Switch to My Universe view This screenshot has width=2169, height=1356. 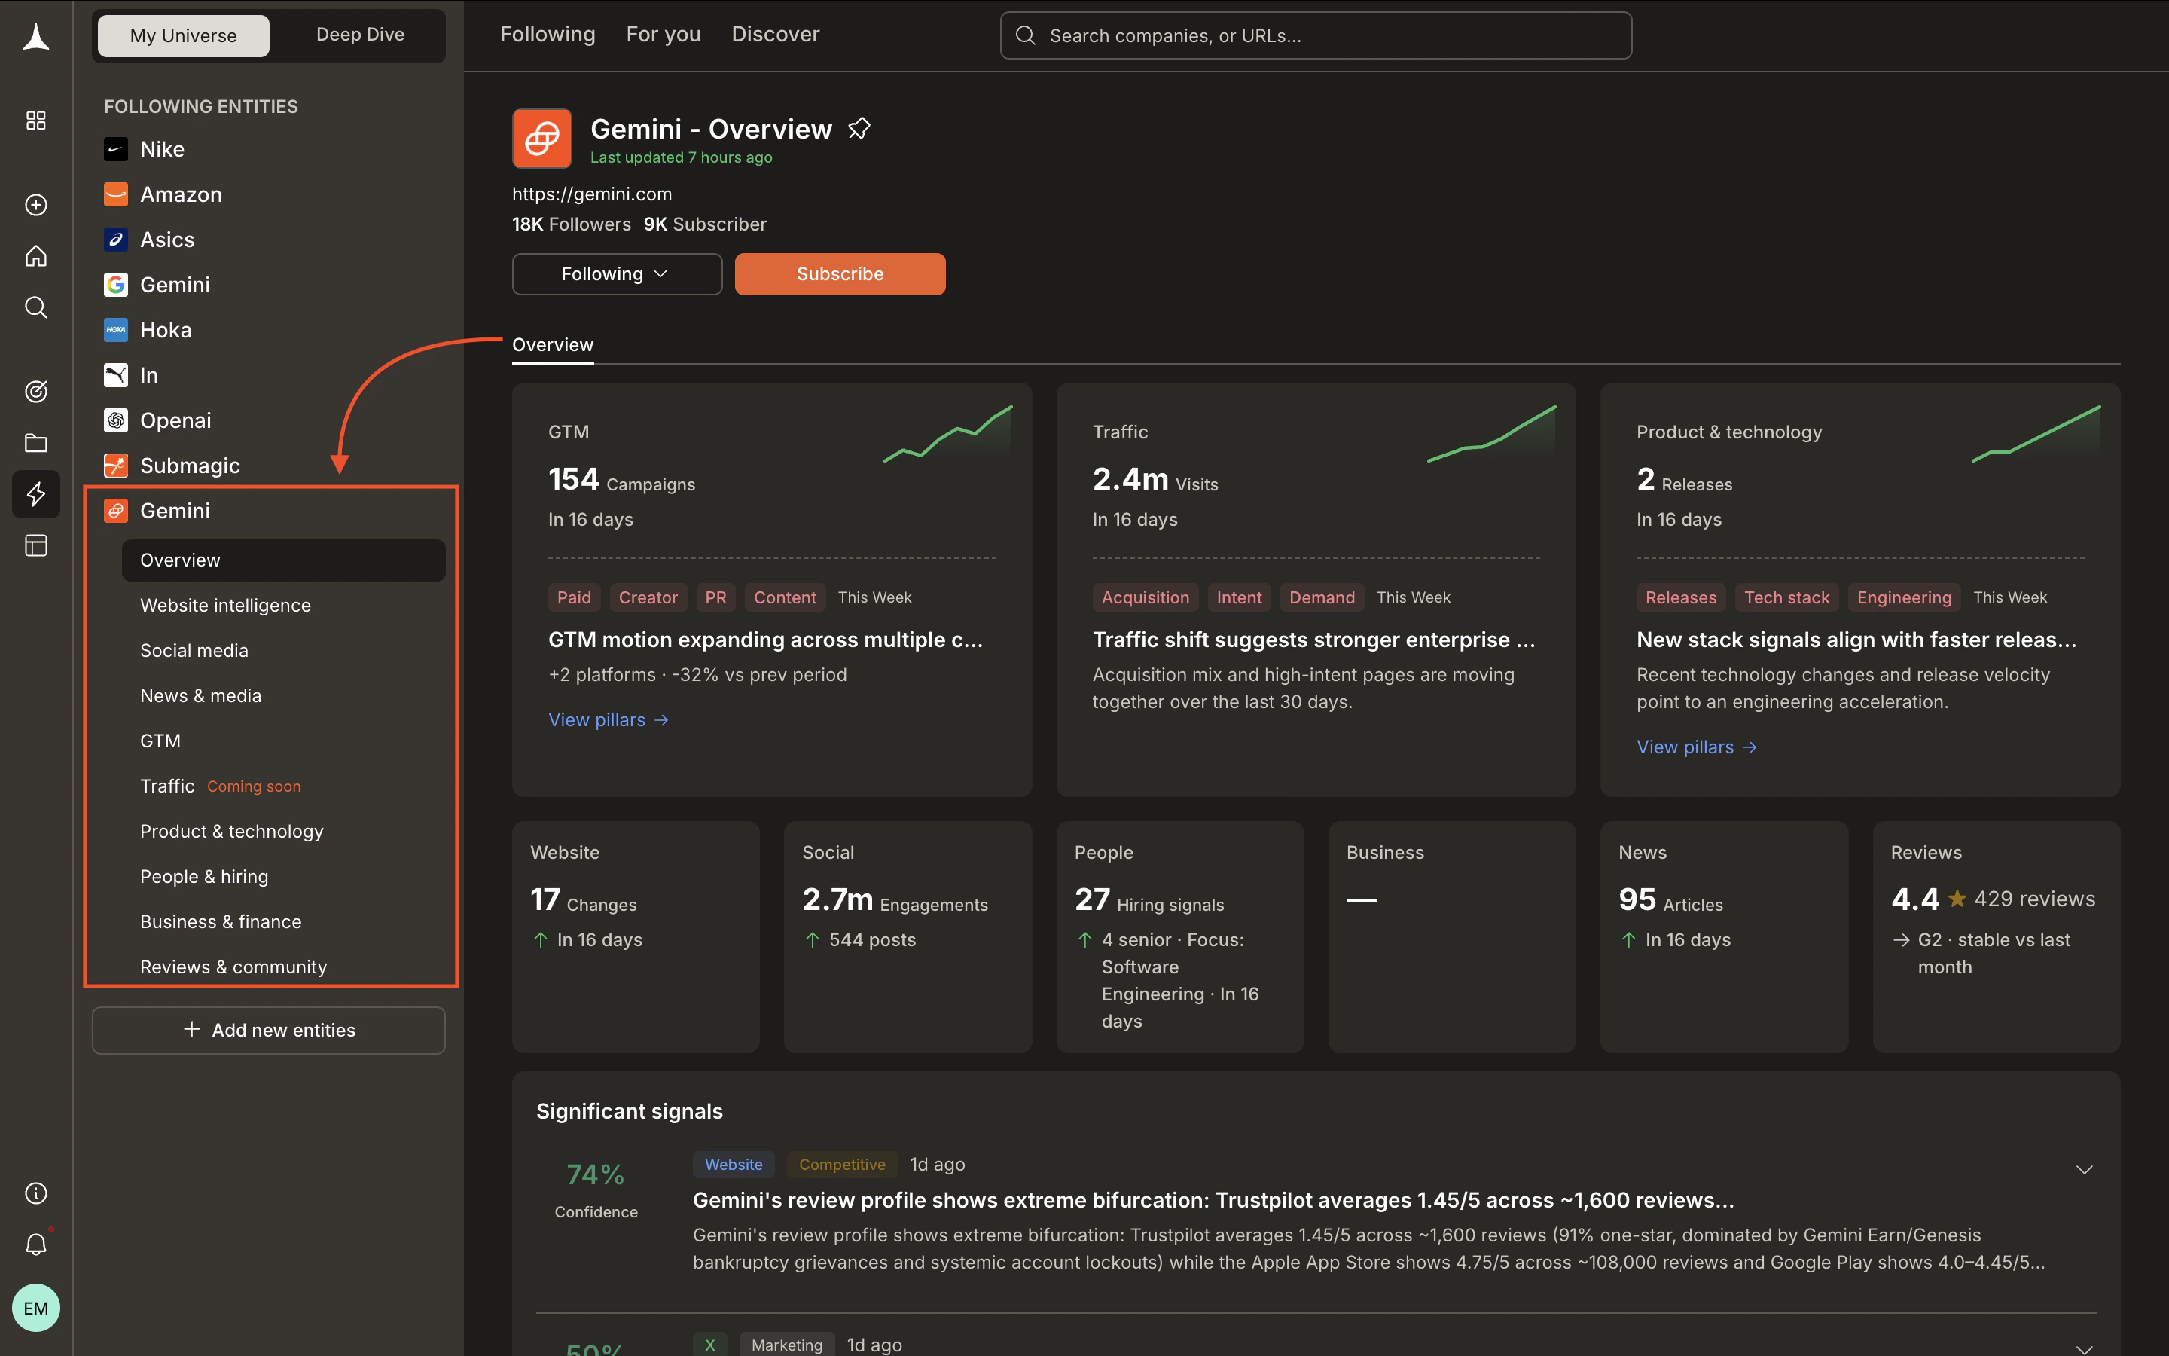183,36
